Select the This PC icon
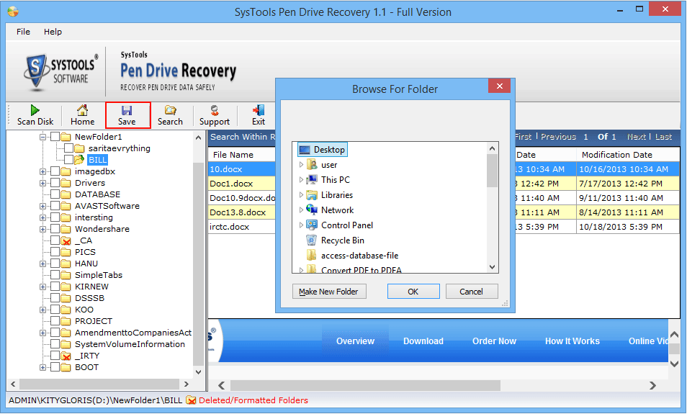 click(312, 179)
